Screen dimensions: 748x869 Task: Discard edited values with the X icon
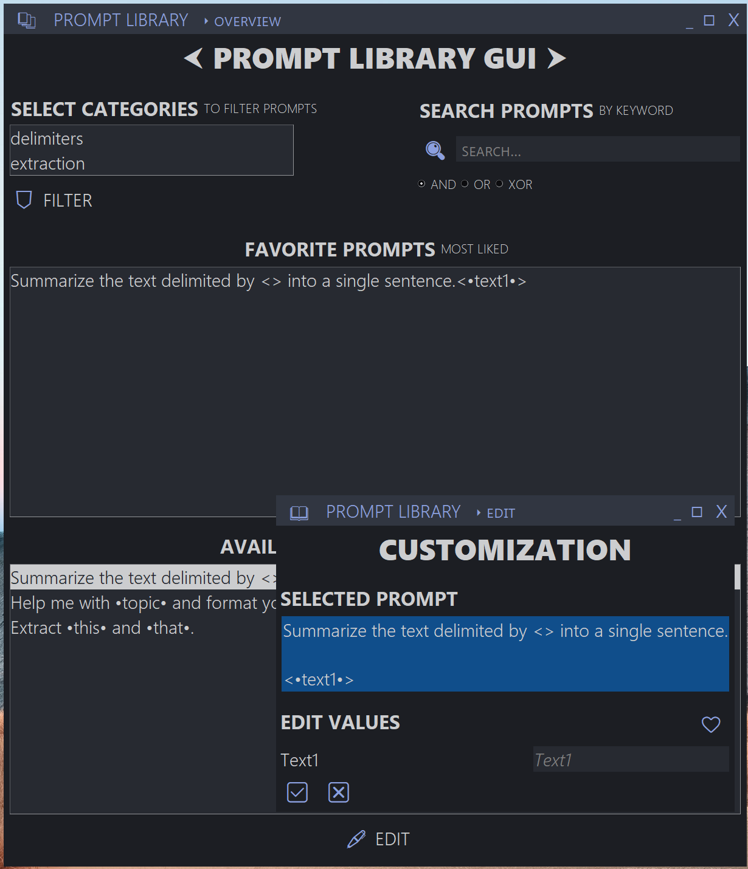pos(339,792)
